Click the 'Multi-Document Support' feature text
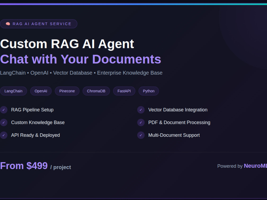 click(174, 135)
